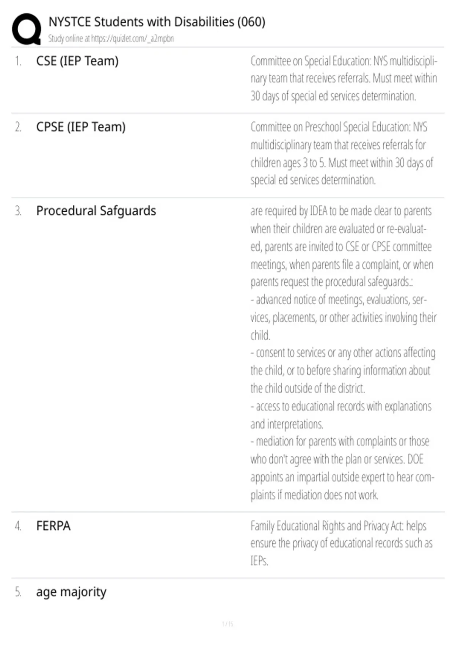The height and width of the screenshot is (645, 455).
Task: Click the row number 2 label
Action: pos(18,127)
